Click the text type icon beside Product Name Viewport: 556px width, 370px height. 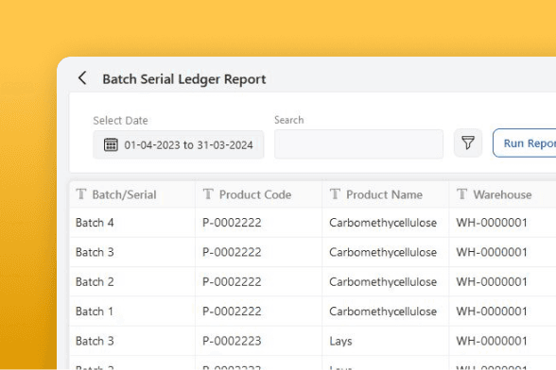[335, 194]
